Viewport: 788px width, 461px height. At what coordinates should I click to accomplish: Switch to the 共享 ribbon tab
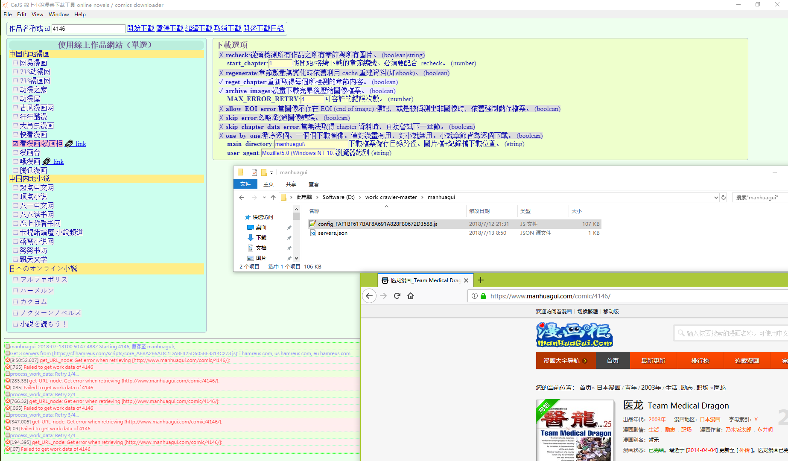[x=291, y=184]
